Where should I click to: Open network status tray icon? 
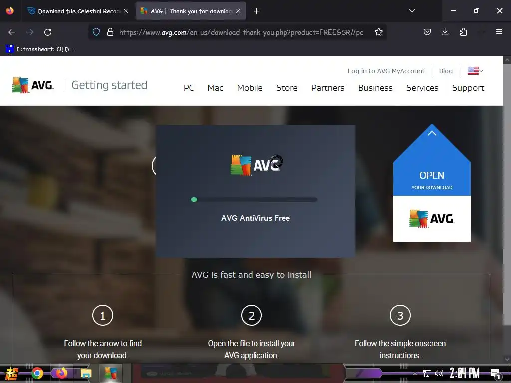[x=427, y=373]
